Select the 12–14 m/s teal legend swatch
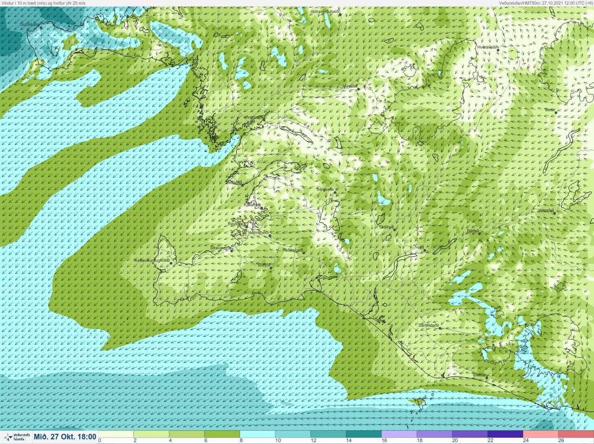The width and height of the screenshot is (594, 444). (x=328, y=434)
